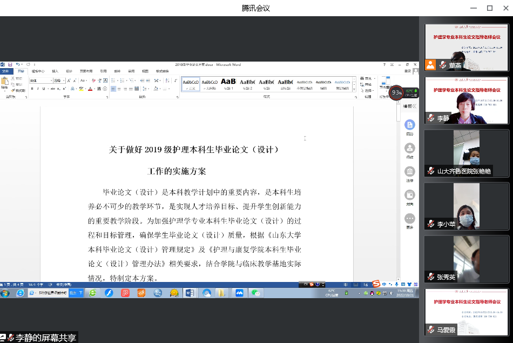Click the yellow text highlight icon
Image resolution: width=513 pixels, height=343 pixels.
coord(82,89)
